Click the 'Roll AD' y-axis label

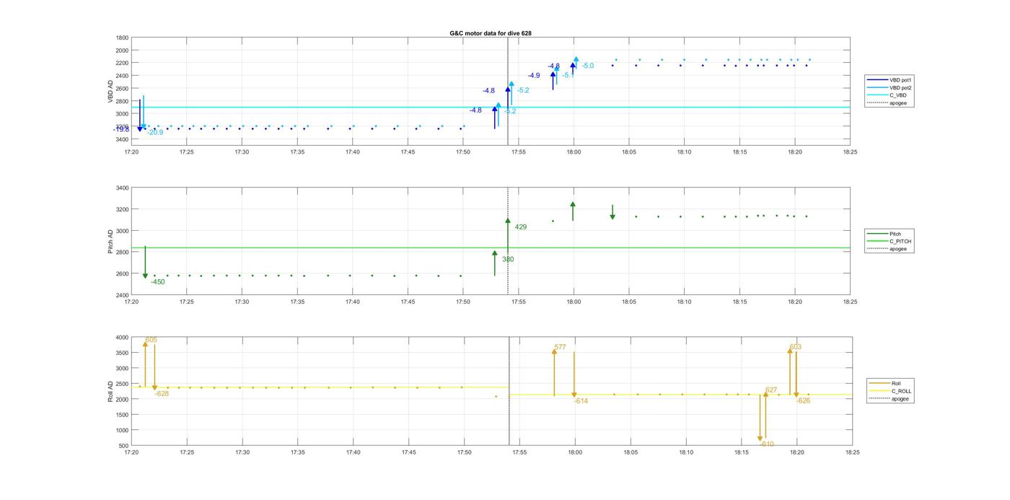tap(111, 392)
